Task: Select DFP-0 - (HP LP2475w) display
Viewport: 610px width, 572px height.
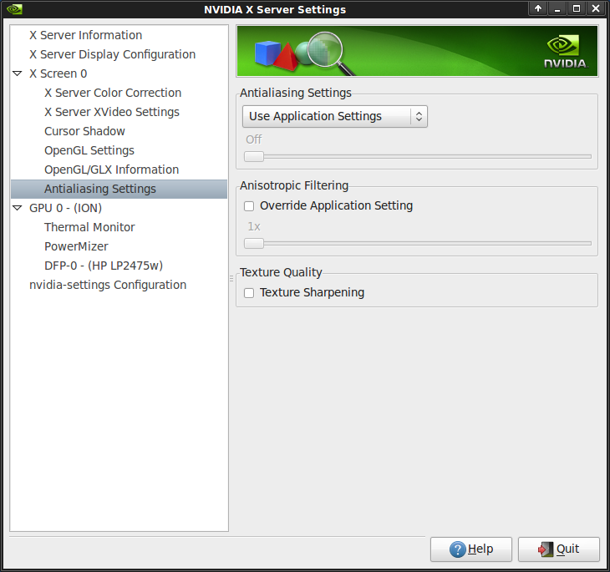Action: 104,266
